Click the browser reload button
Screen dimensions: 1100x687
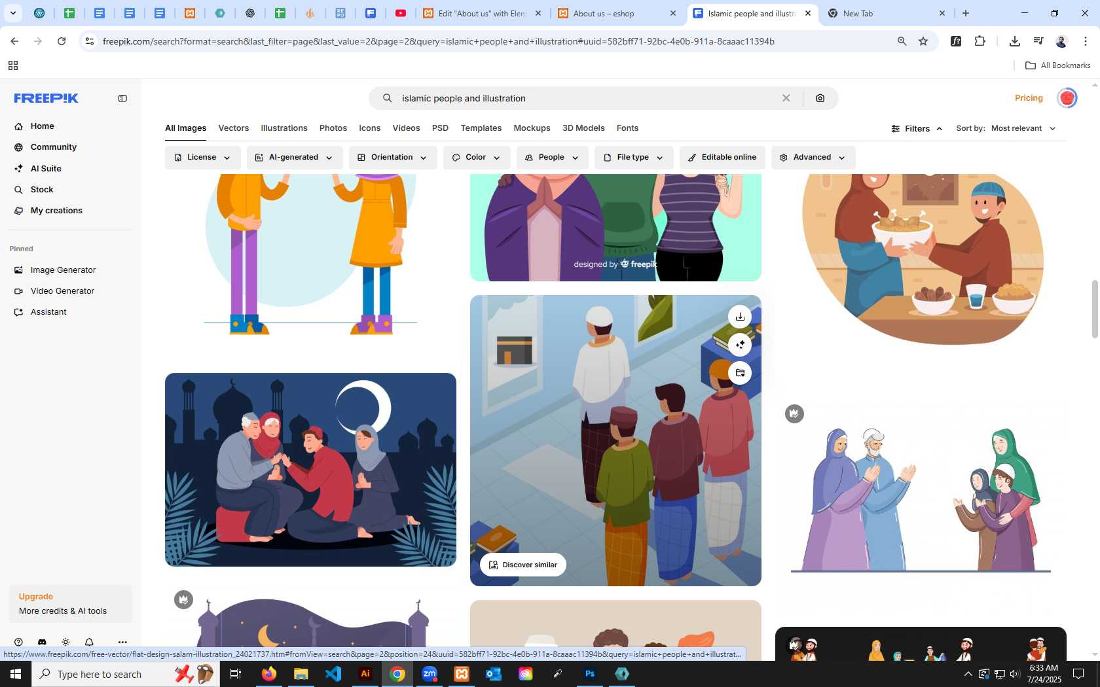point(62,41)
